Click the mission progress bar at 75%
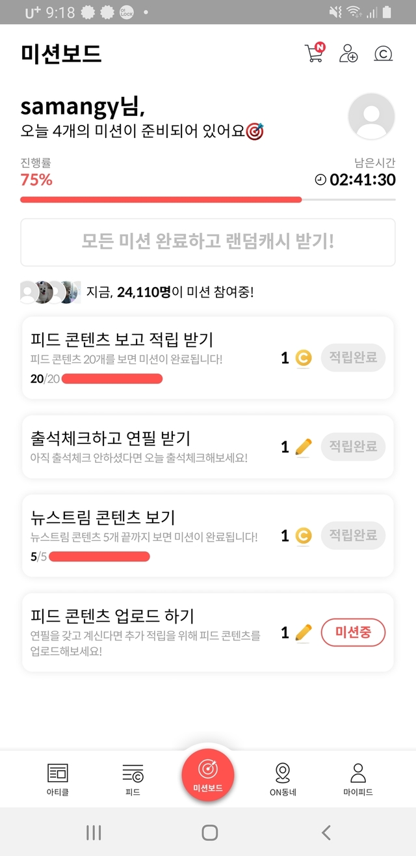 click(208, 200)
